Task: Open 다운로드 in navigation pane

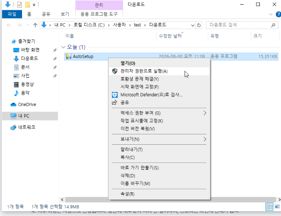Action: coord(29,58)
